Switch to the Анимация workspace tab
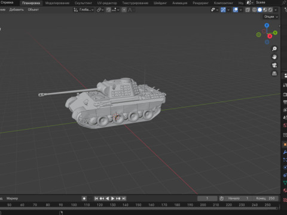The height and width of the screenshot is (215, 287). 180,3
